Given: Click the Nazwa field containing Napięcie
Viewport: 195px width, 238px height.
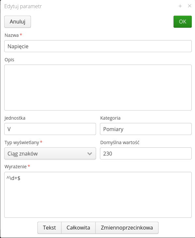Looking at the screenshot, I should [98, 46].
